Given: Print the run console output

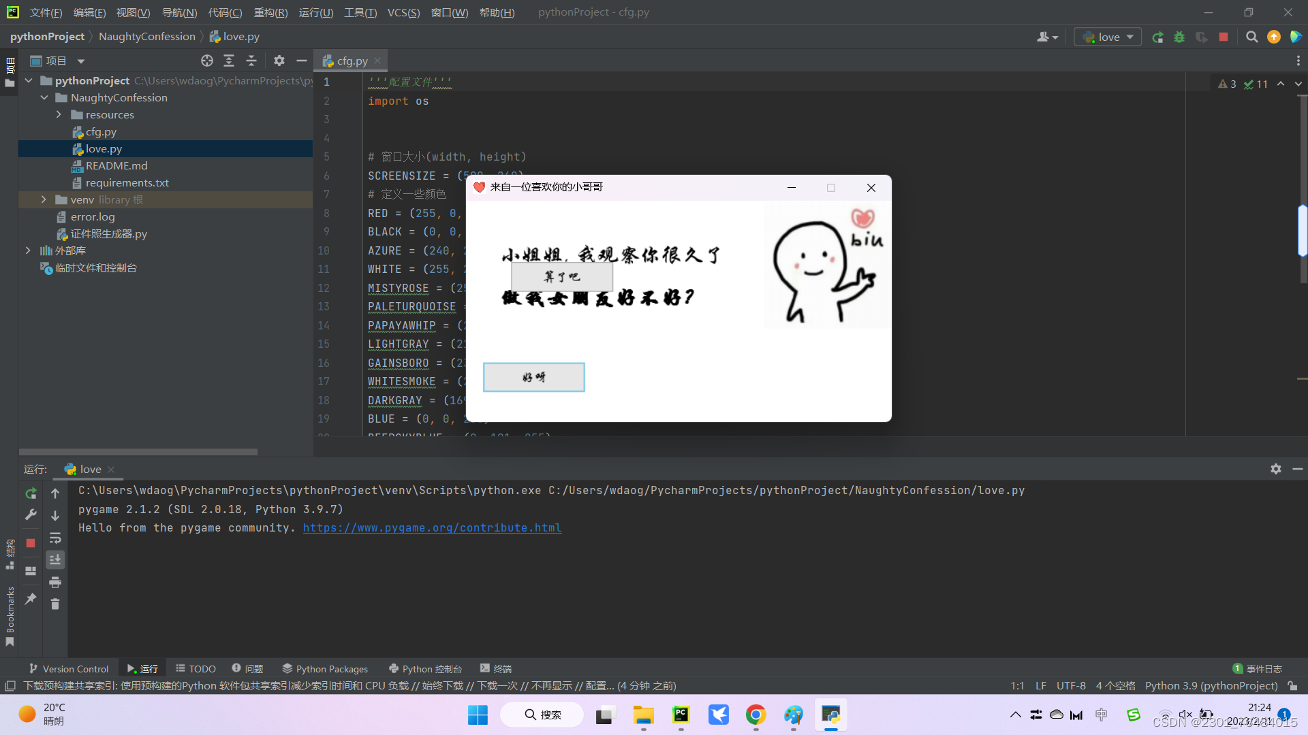Looking at the screenshot, I should coord(56,582).
